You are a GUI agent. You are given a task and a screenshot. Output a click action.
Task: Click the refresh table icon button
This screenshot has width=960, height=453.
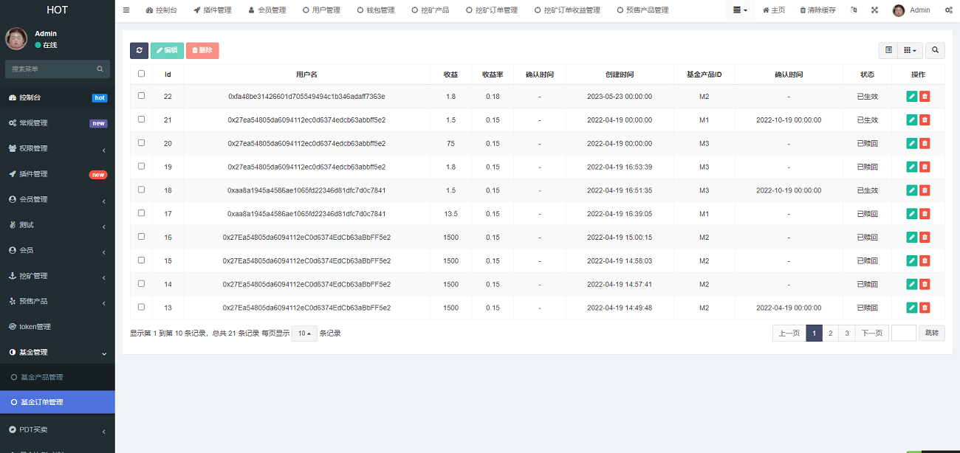tap(139, 50)
